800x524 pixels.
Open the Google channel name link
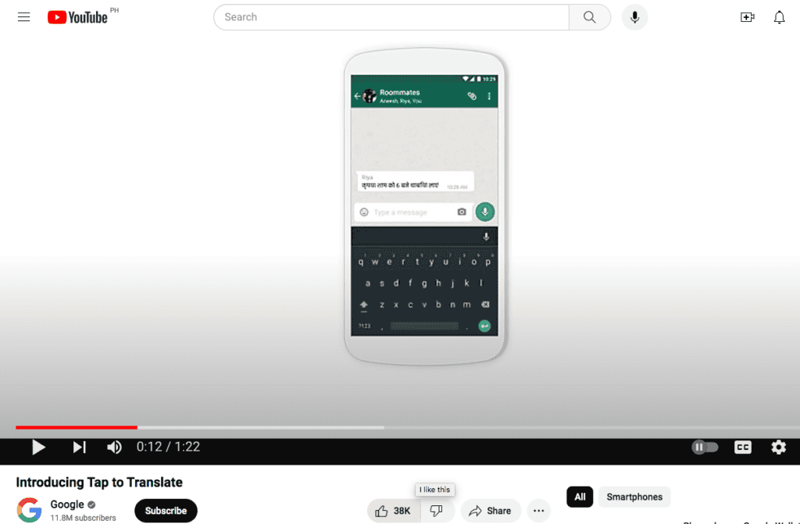point(67,504)
